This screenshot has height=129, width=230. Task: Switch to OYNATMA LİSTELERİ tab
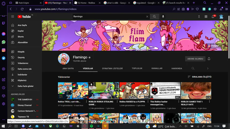tap(112, 68)
